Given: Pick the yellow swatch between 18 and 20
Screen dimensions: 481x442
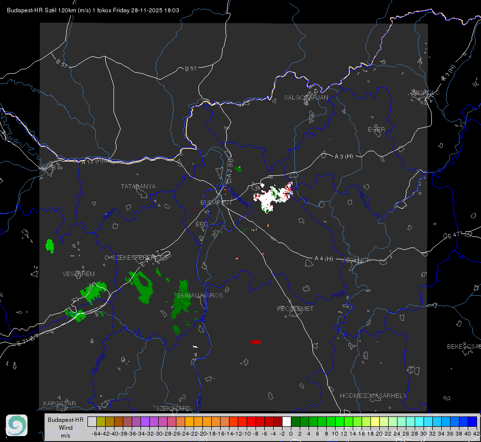Looking at the screenshot, I should click(x=375, y=421).
